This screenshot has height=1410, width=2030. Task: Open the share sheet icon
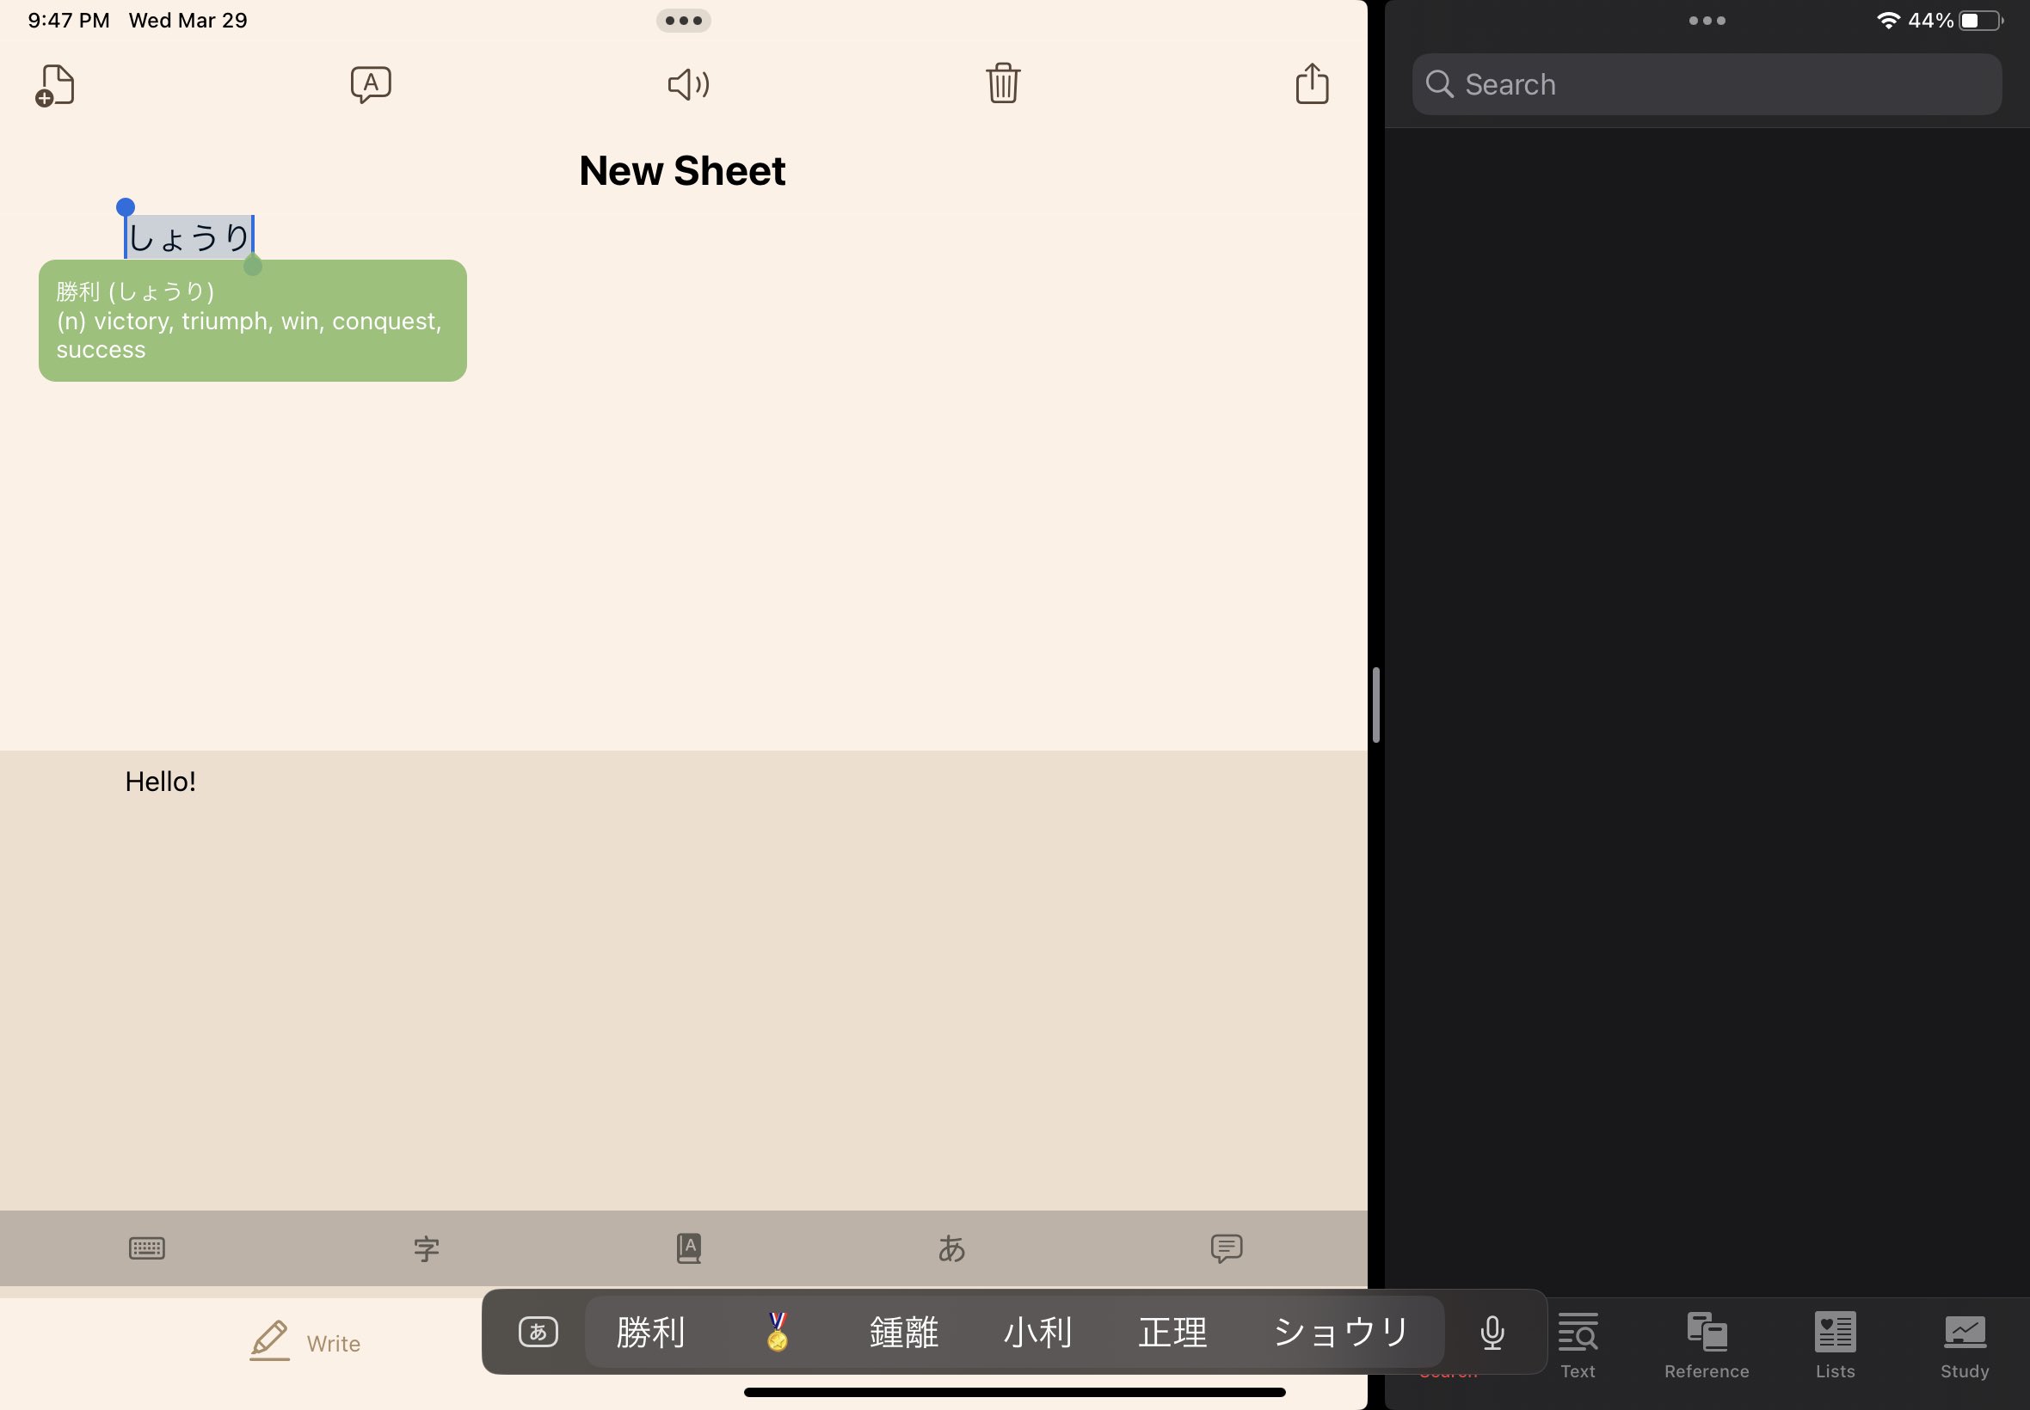tap(1312, 83)
